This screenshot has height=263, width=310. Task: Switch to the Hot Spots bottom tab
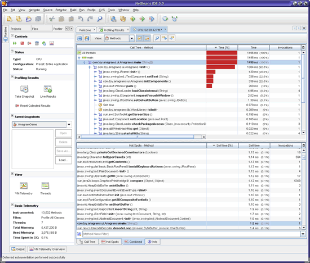110,242
